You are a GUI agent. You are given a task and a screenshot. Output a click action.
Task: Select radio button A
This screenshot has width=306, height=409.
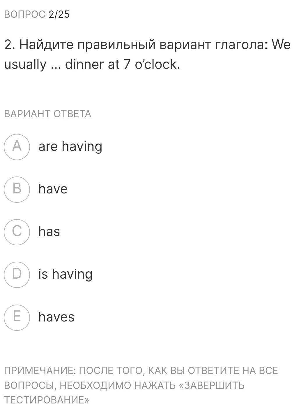[17, 147]
